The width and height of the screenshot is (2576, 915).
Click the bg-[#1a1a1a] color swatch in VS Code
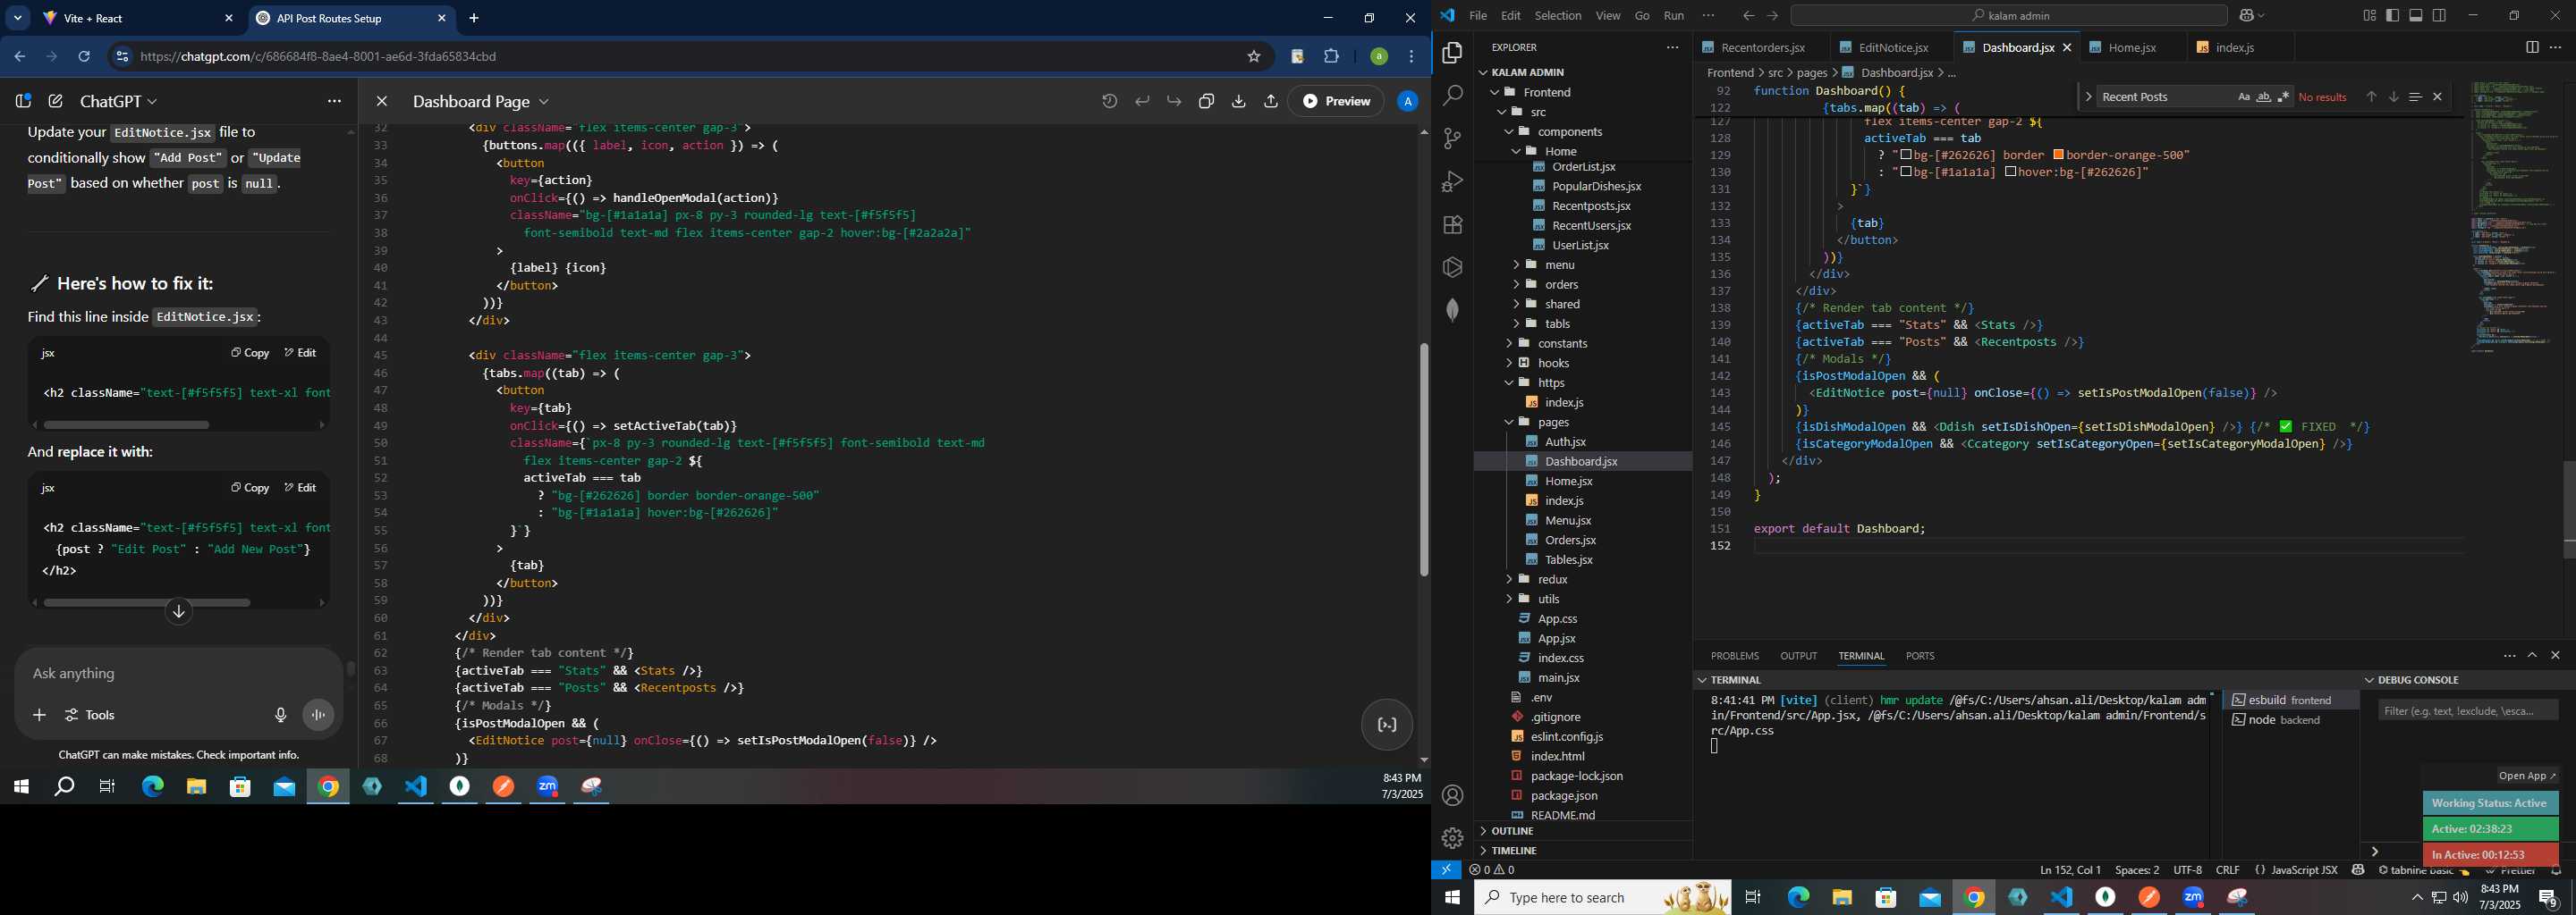[1906, 172]
